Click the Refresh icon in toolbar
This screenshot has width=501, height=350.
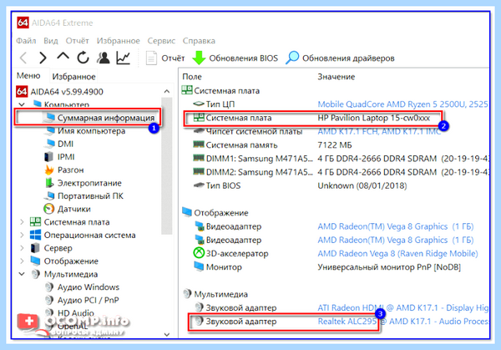click(x=83, y=58)
